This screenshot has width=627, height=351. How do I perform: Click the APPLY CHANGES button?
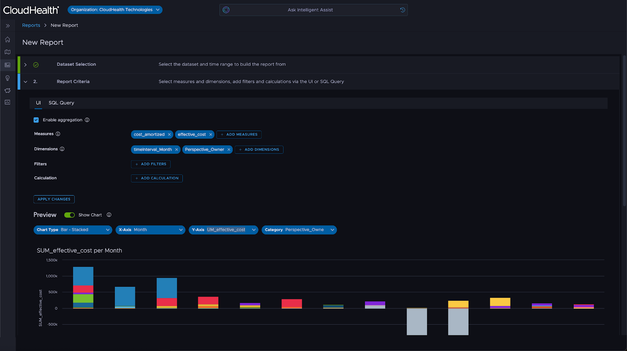tap(54, 199)
